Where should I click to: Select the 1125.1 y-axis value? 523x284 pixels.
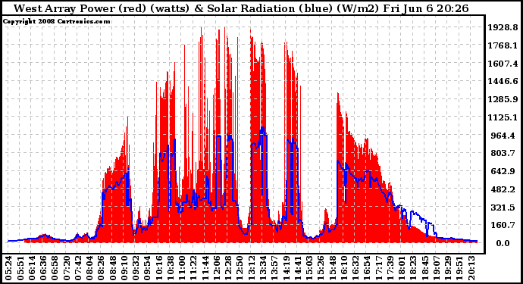(503, 117)
